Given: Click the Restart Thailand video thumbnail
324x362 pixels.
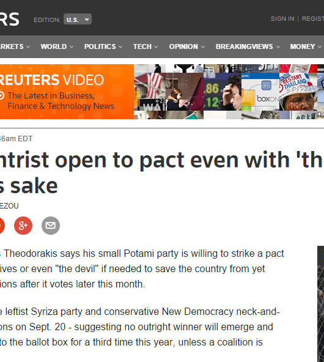Looking at the screenshot, I should pyautogui.click(x=298, y=92).
